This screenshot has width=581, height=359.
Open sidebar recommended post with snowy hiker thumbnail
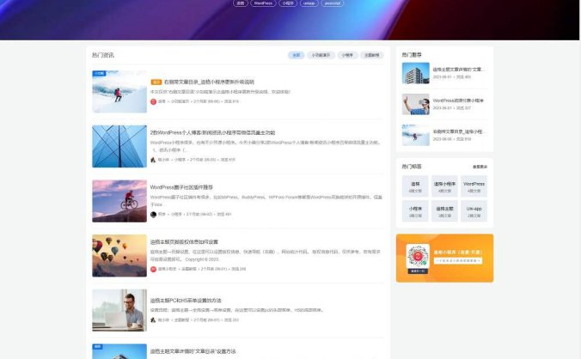pyautogui.click(x=416, y=135)
